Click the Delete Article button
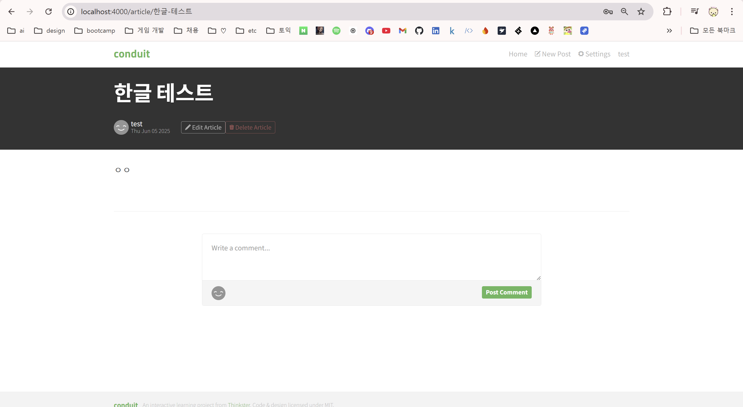The height and width of the screenshot is (407, 743). coord(250,127)
